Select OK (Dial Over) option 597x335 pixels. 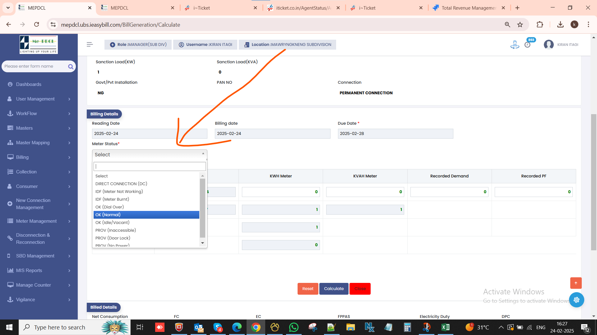point(146,207)
